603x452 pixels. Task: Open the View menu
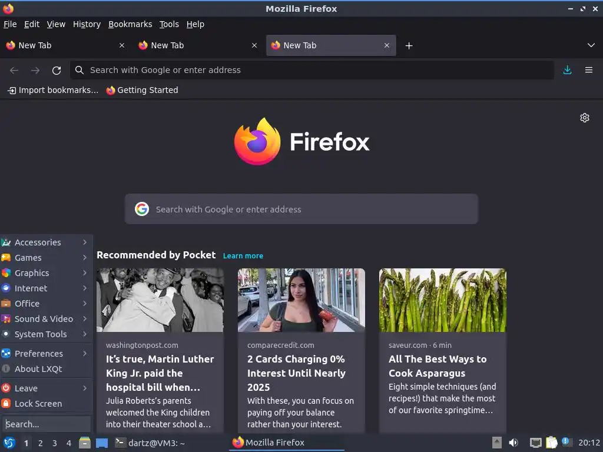pyautogui.click(x=56, y=24)
